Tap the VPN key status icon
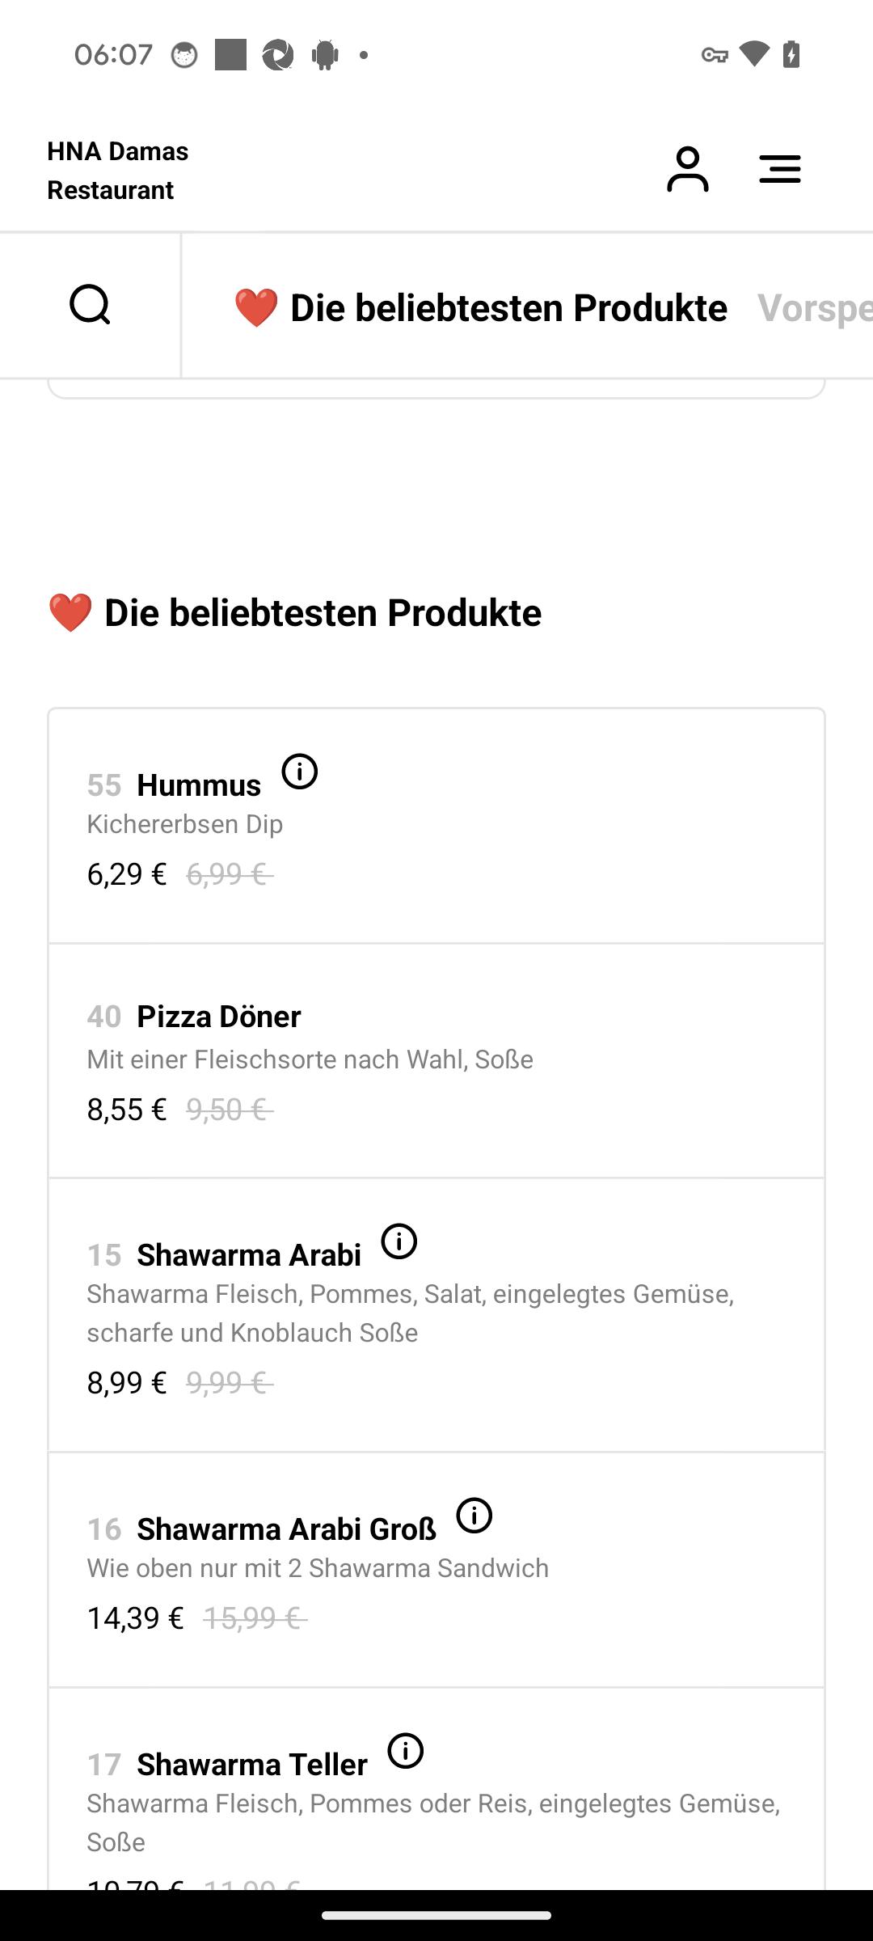The image size is (873, 1941). pyautogui.click(x=715, y=55)
